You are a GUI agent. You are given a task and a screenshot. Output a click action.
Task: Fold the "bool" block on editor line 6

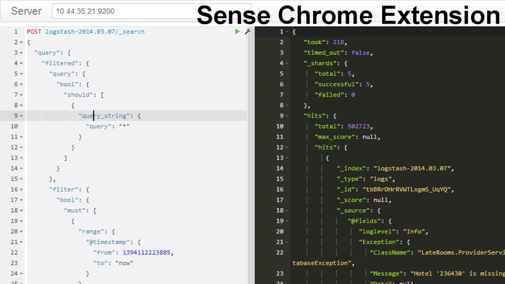coord(21,84)
